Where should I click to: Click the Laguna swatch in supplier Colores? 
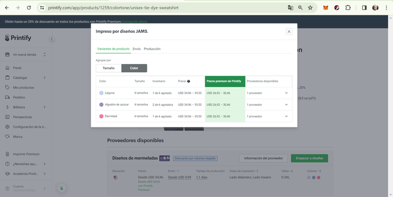point(309,178)
